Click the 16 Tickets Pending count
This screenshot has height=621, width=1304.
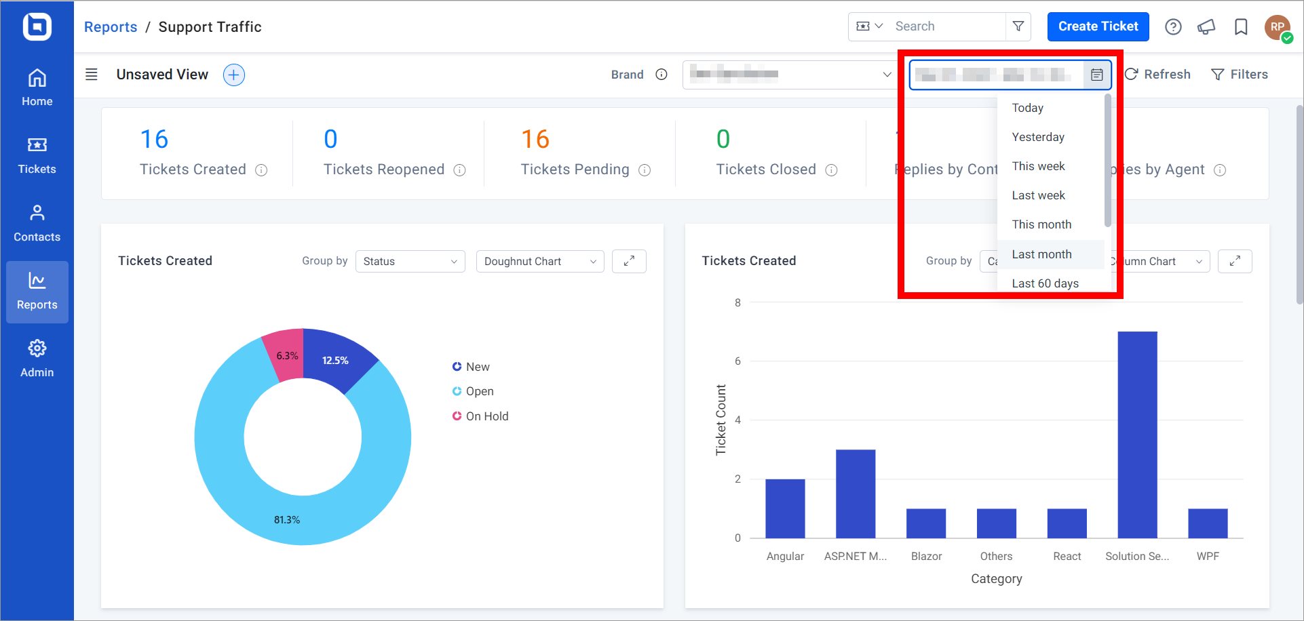535,140
